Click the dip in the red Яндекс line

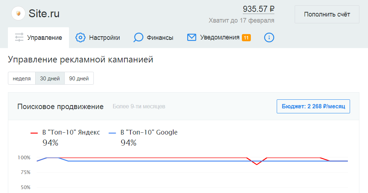(257, 164)
